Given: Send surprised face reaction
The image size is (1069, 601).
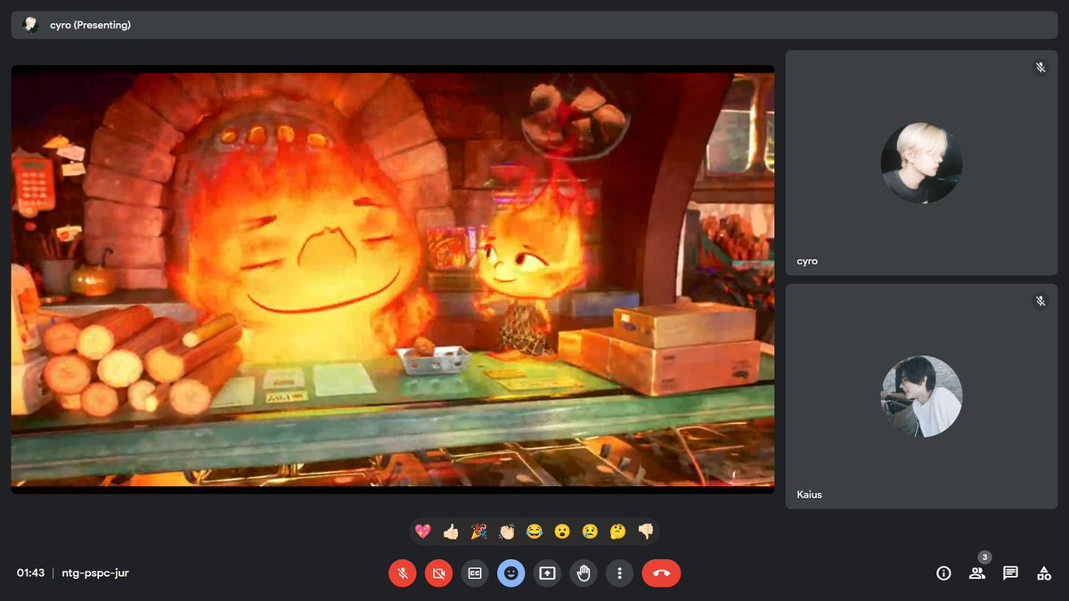Looking at the screenshot, I should click(562, 532).
